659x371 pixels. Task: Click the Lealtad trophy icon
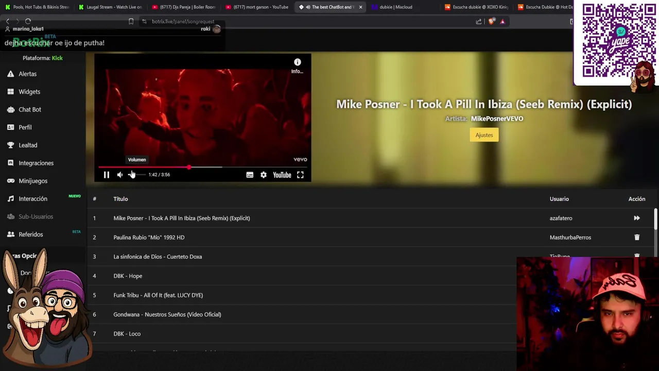coord(10,145)
